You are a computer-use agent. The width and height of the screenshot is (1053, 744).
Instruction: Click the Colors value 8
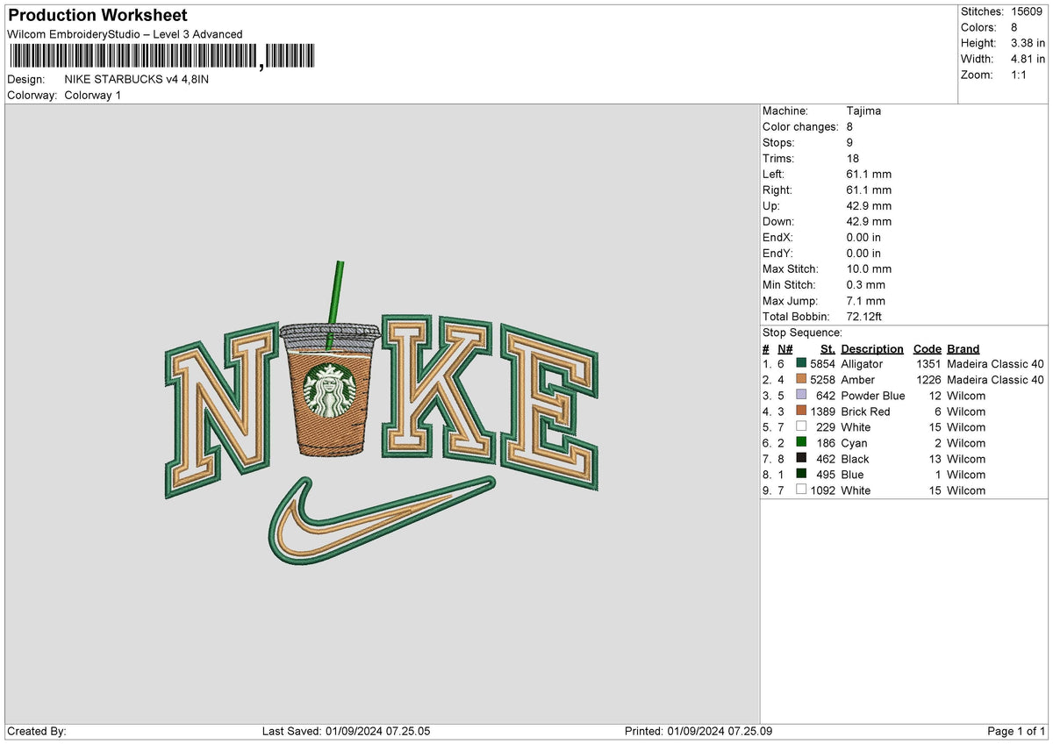1014,27
